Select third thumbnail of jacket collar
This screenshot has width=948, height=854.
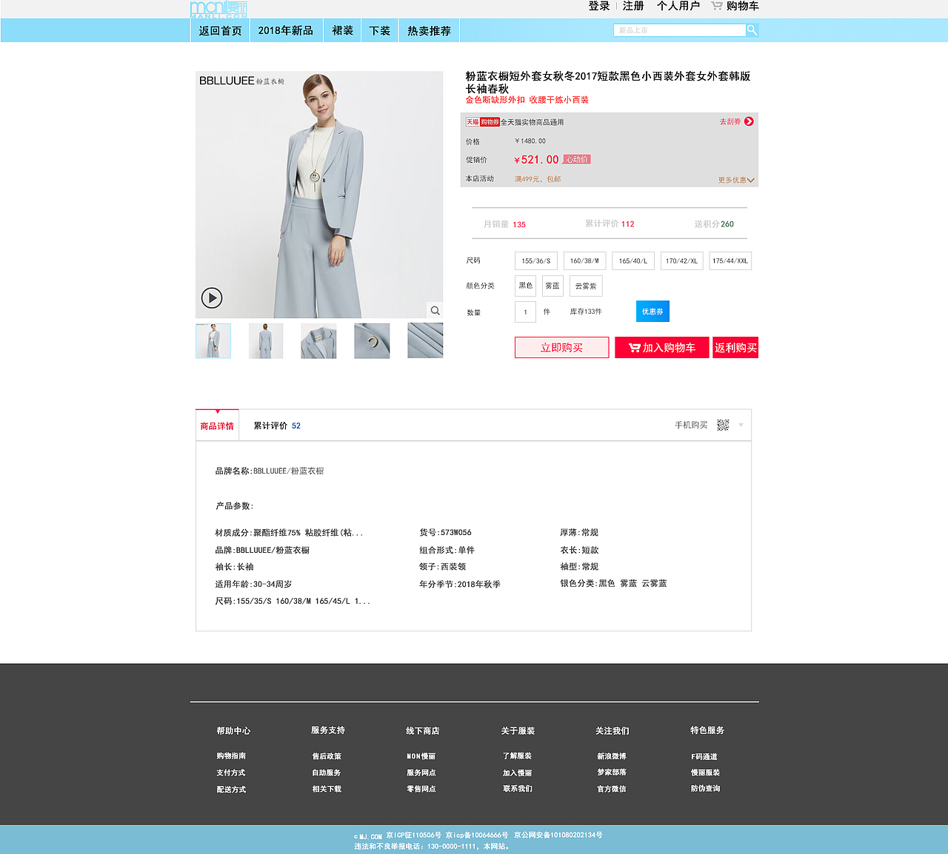[318, 340]
